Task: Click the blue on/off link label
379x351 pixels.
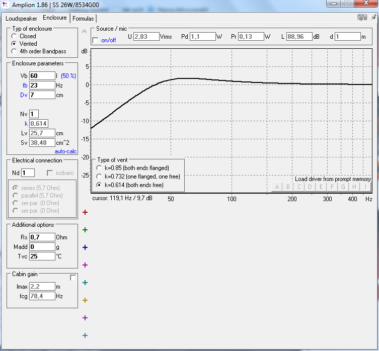Action: click(x=109, y=40)
